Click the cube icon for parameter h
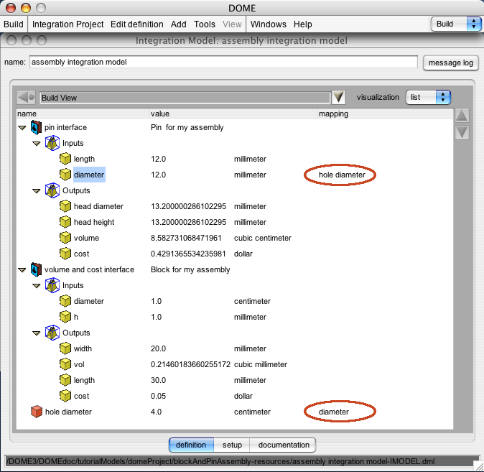 [65, 317]
